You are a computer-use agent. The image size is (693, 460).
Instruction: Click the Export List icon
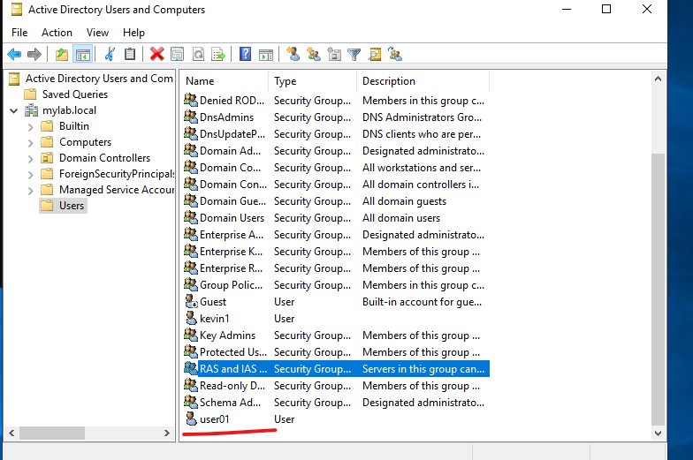coord(218,55)
